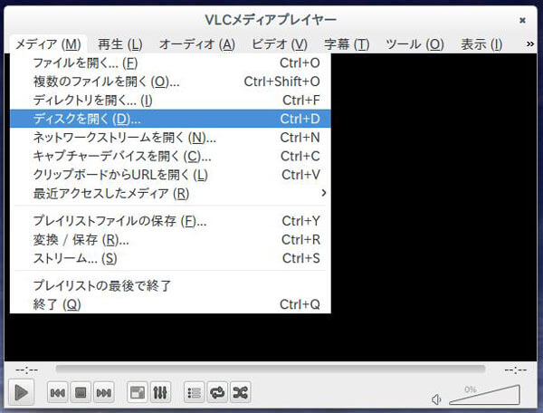543x413 pixels.
Task: Choose プレイリストファイルの保存 (F)...
Action: click(x=170, y=221)
